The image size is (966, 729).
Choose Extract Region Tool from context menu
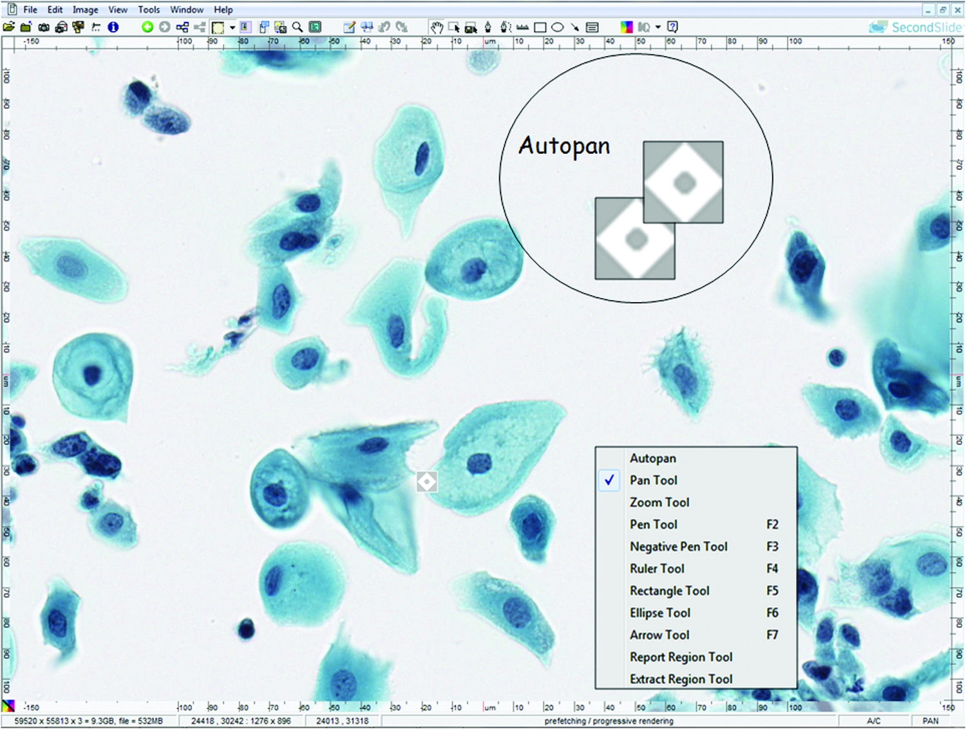[x=681, y=679]
